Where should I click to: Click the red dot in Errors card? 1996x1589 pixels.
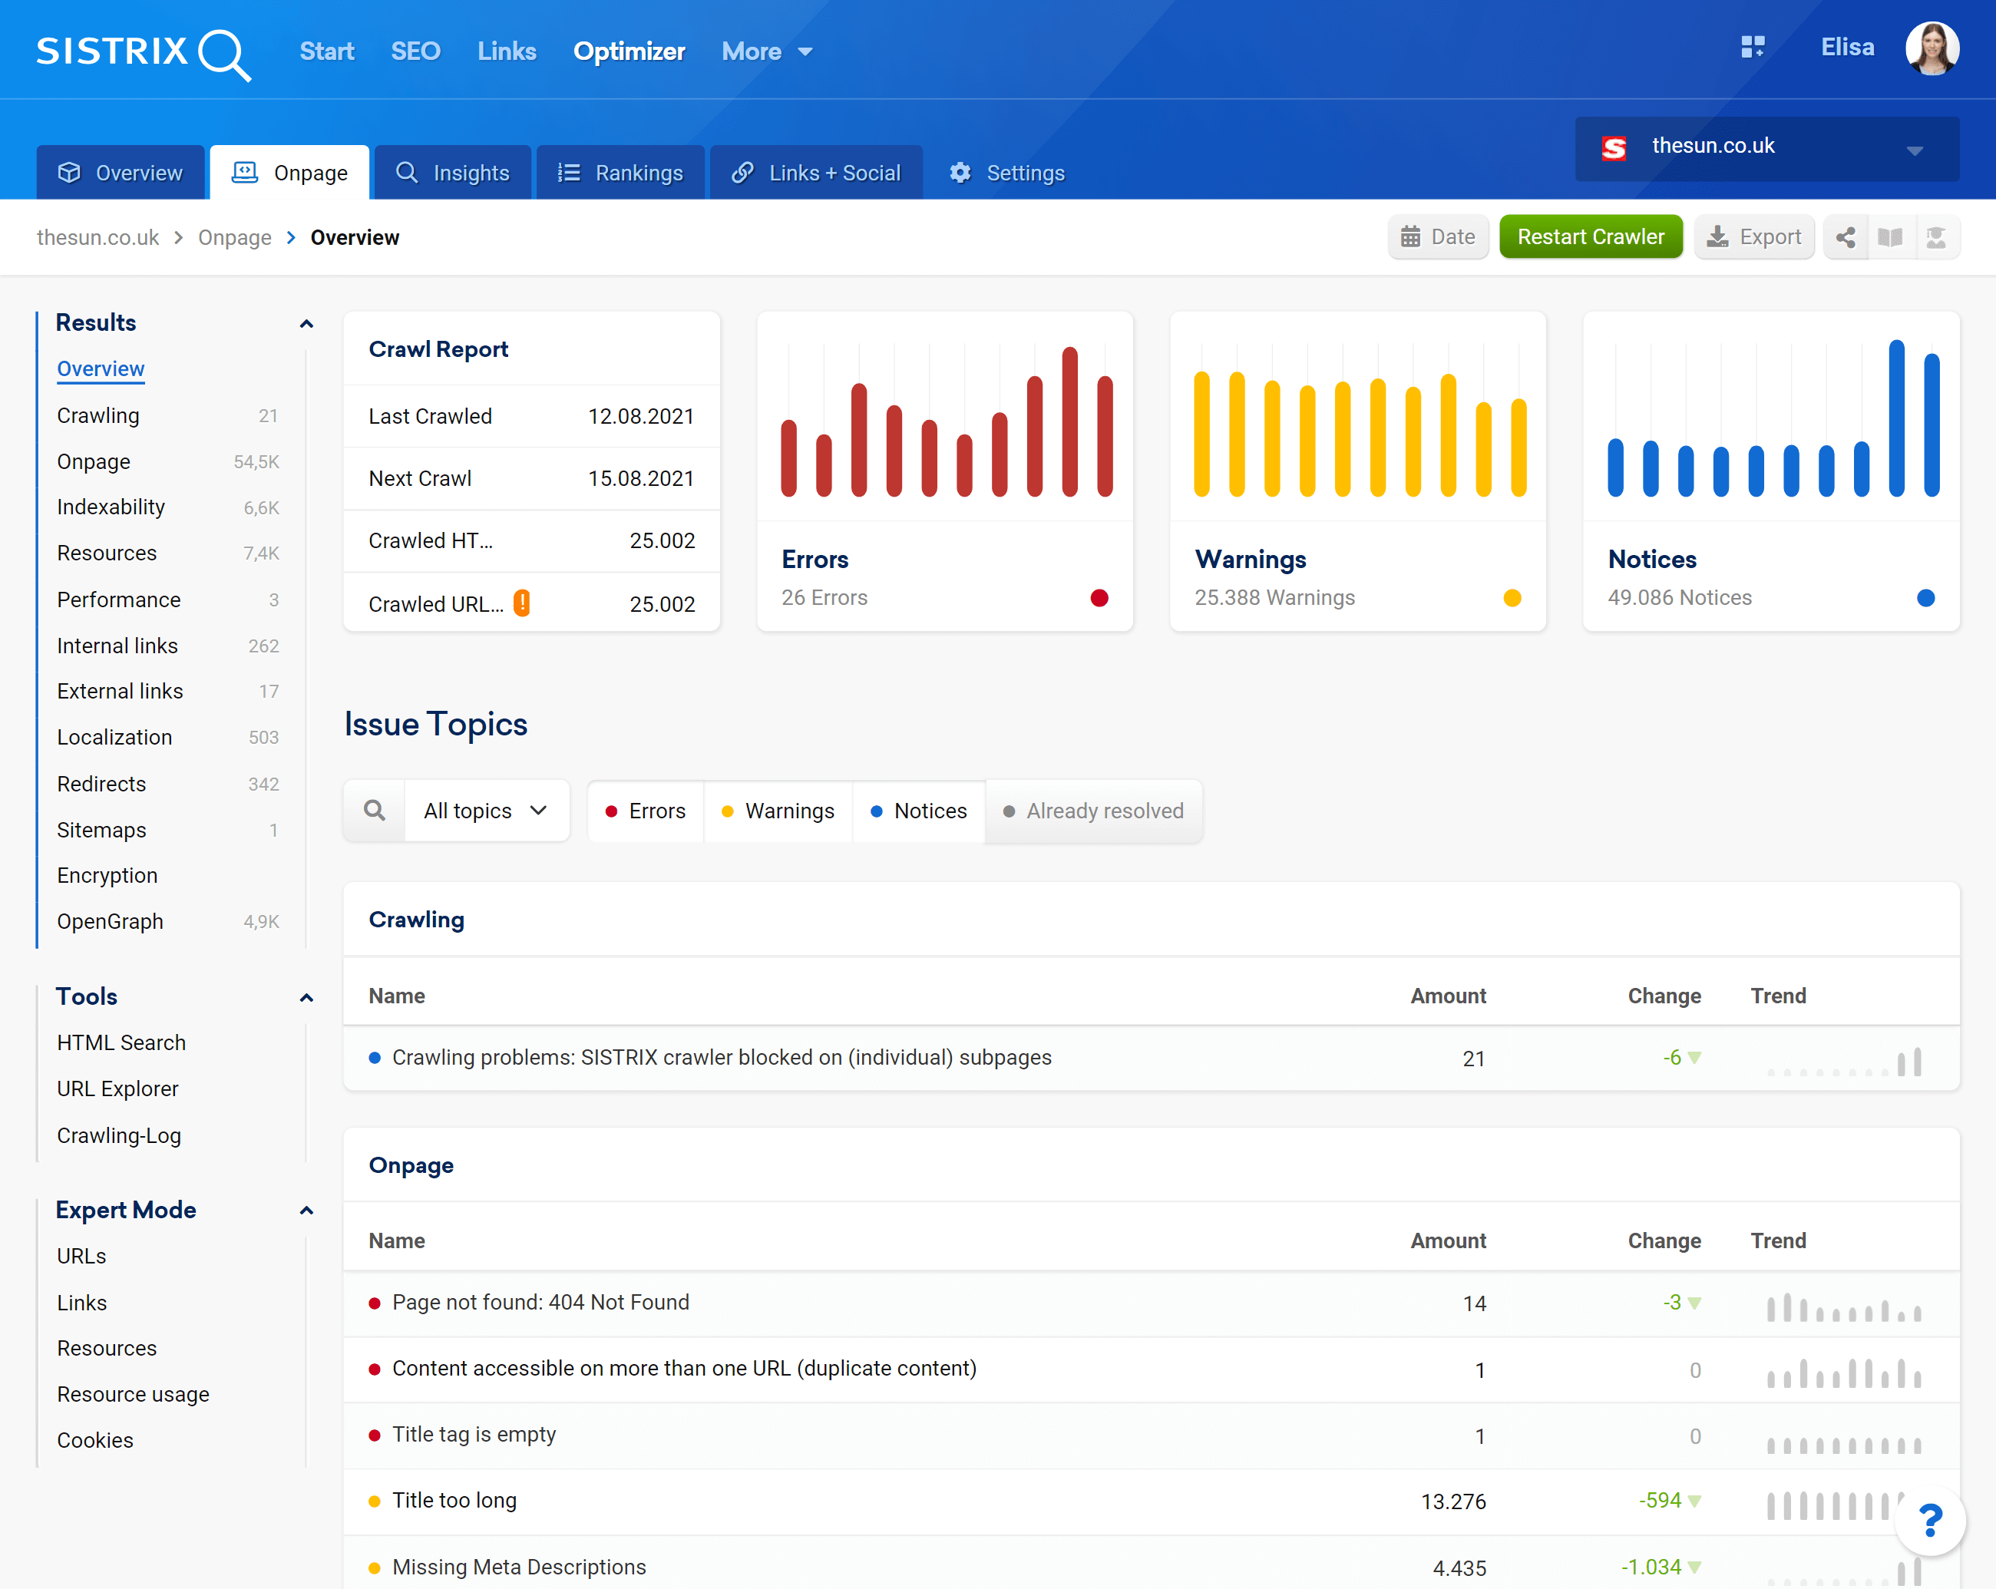tap(1099, 598)
